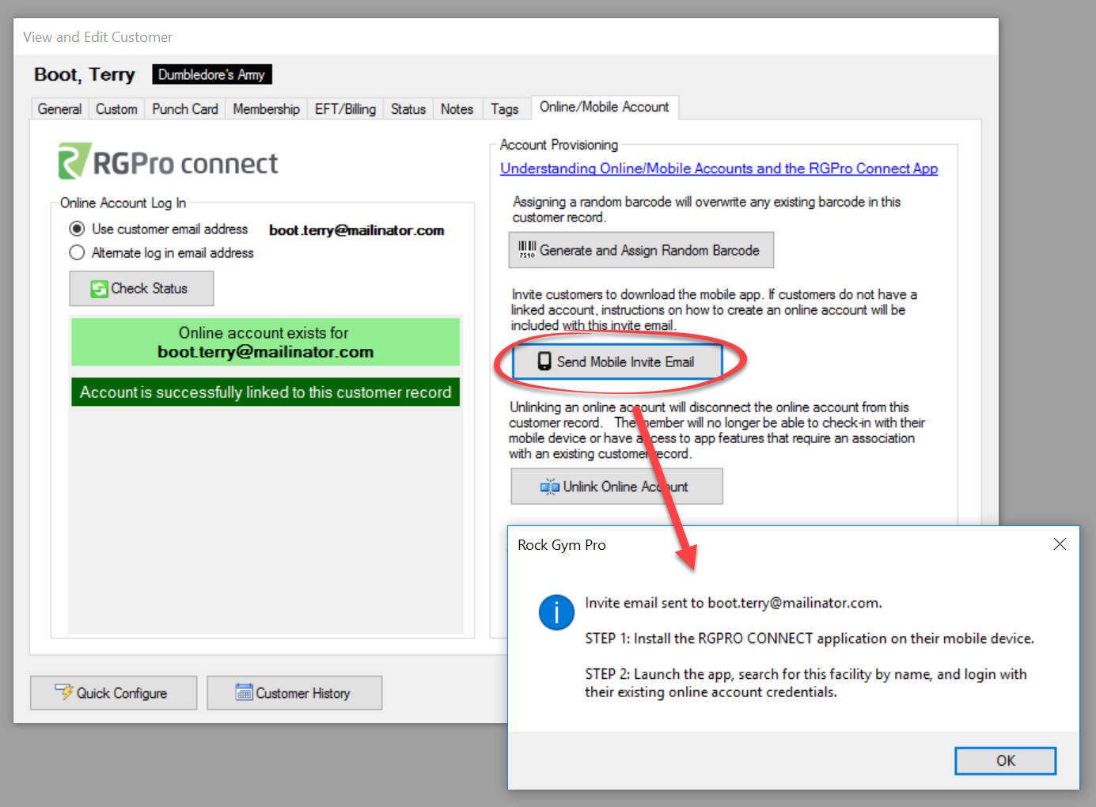
Task: Click the Account Provisioning group label
Action: pos(559,145)
